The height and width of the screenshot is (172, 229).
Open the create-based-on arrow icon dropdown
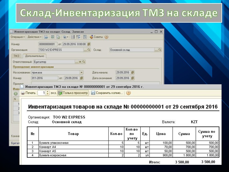point(66,37)
